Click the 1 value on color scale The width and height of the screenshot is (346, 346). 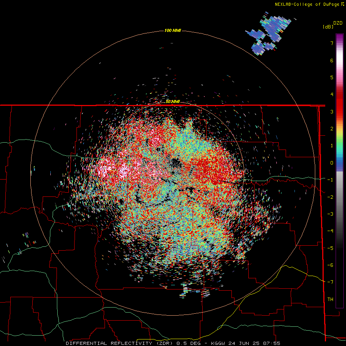[x=332, y=146]
